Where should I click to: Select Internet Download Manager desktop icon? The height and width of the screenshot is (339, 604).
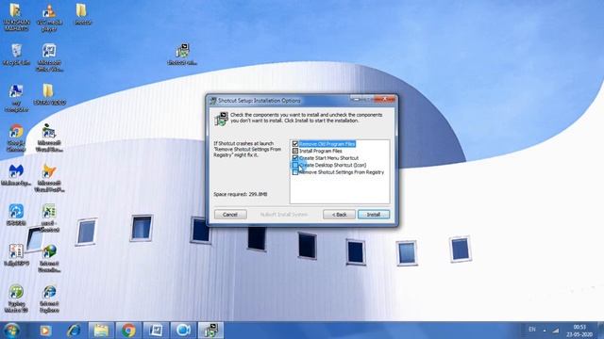(x=49, y=258)
